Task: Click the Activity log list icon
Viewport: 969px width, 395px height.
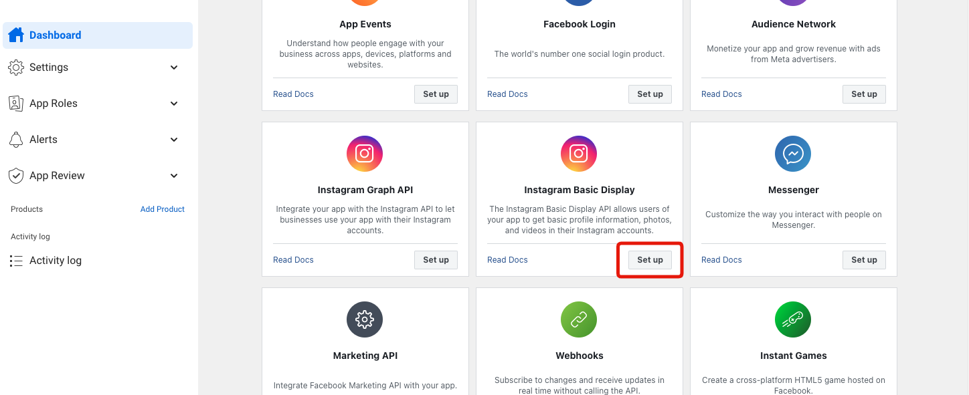Action: 16,260
